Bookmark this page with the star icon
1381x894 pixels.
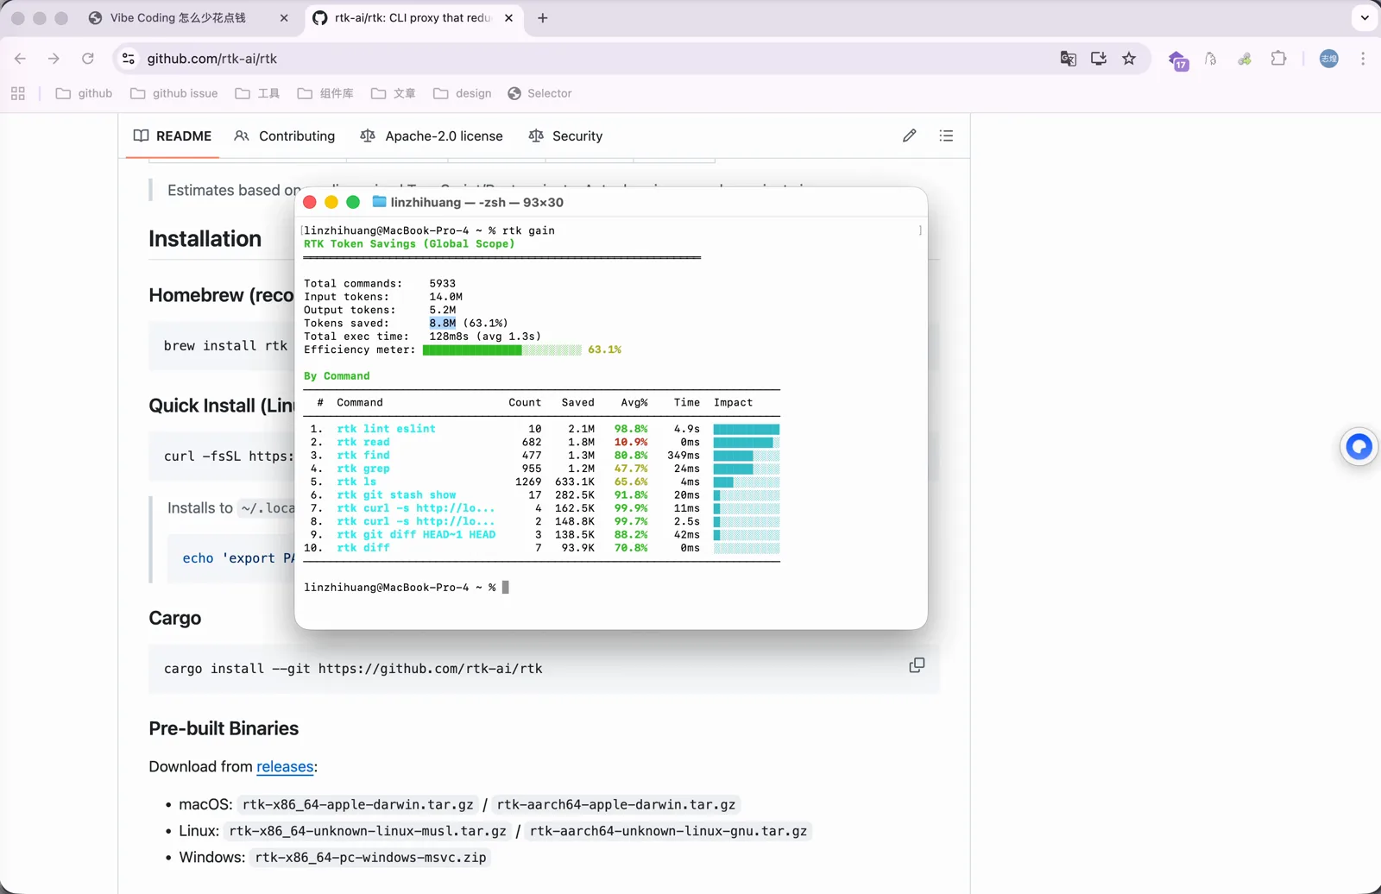(x=1129, y=59)
